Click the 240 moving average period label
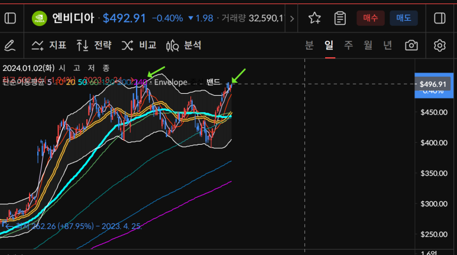Viewport: 457px width, 255px height. 140,83
